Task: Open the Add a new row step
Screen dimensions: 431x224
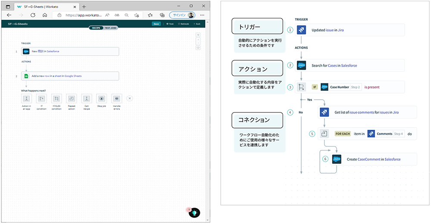Action: pyautogui.click(x=70, y=76)
